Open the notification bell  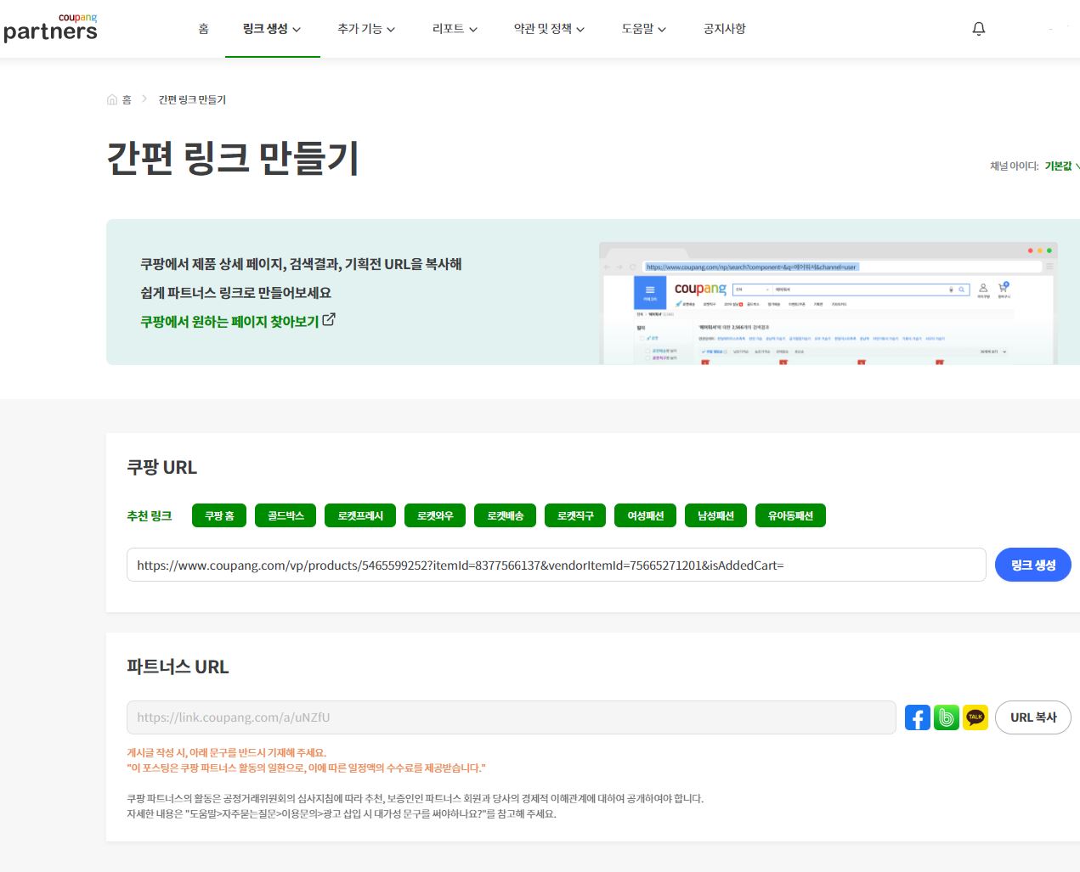pos(978,28)
